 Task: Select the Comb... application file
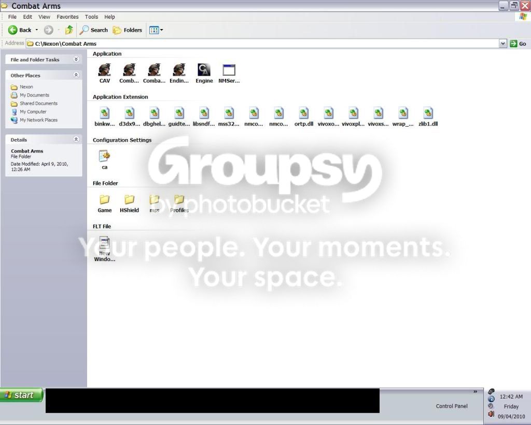click(129, 73)
